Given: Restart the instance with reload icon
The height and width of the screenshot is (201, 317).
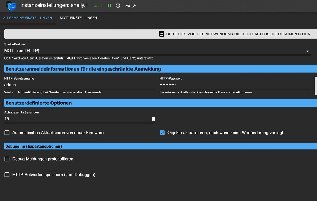Looking at the screenshot, I should 118,6.
